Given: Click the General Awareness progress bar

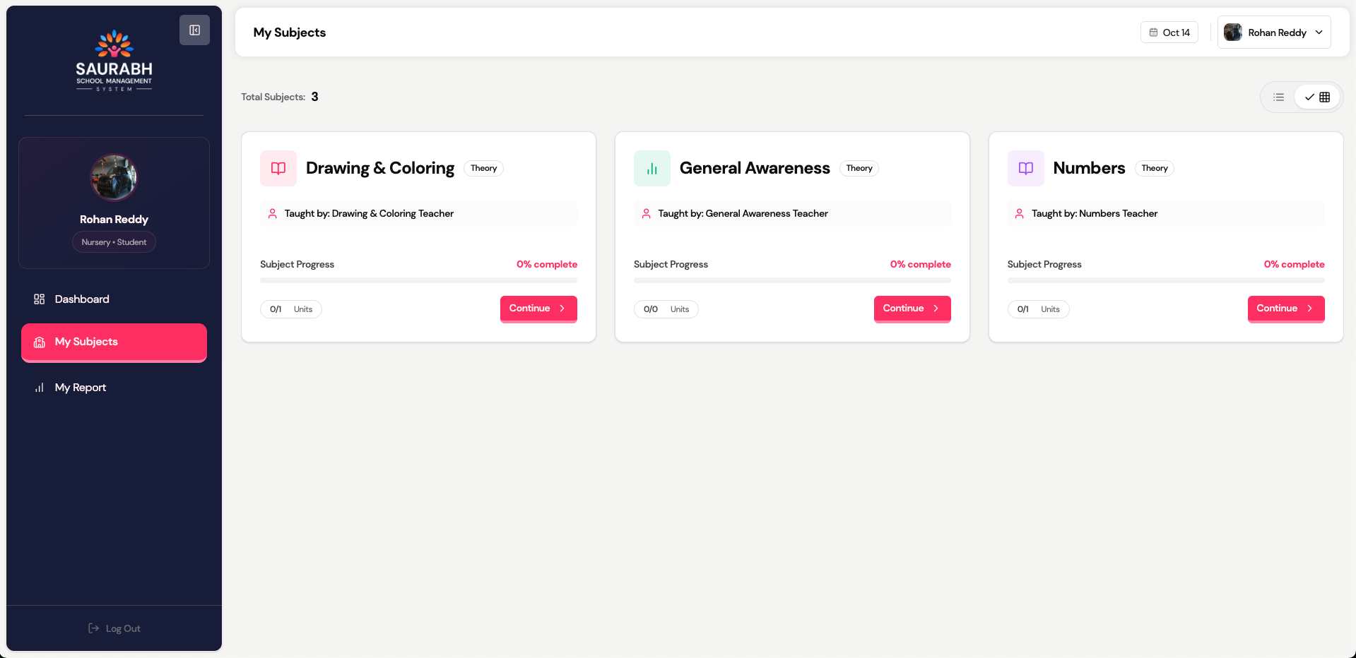Looking at the screenshot, I should 791,280.
